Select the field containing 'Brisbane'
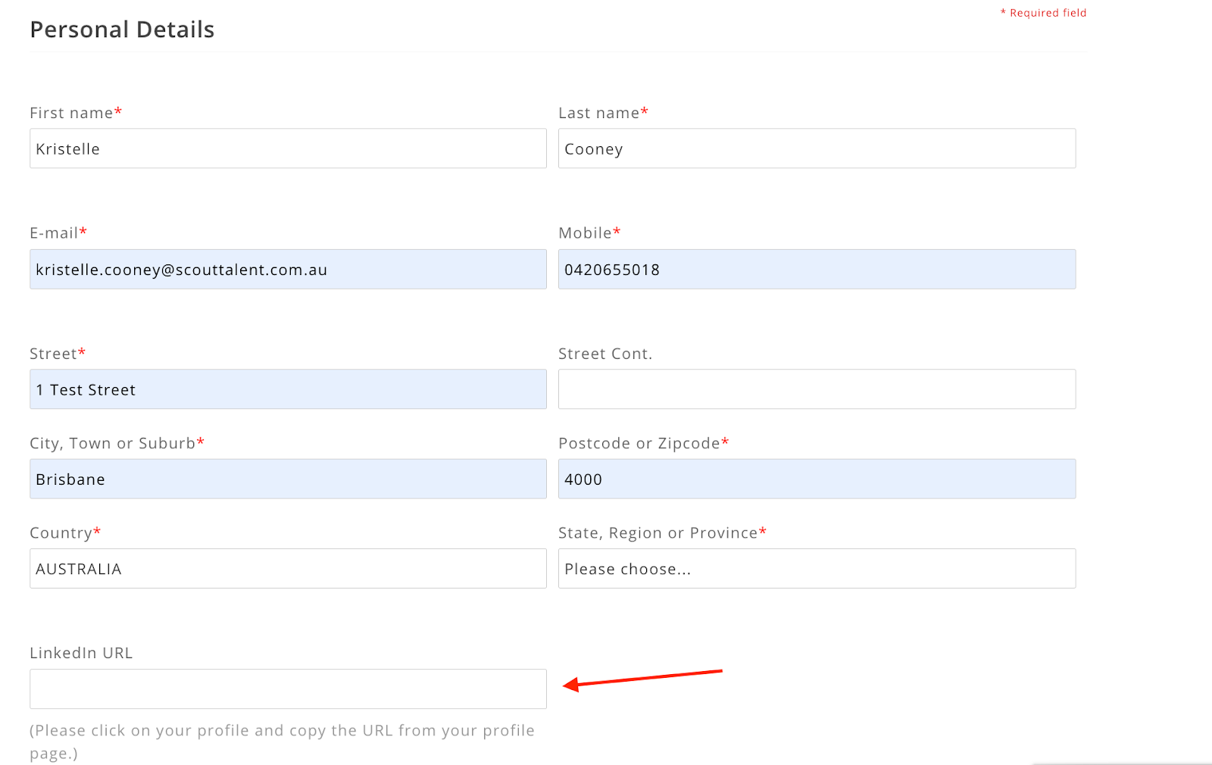 click(288, 479)
